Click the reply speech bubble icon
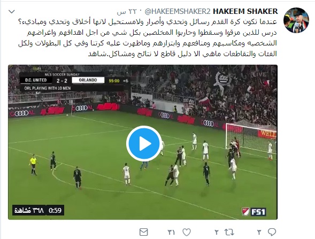This screenshot has height=239, width=315. coord(272,232)
